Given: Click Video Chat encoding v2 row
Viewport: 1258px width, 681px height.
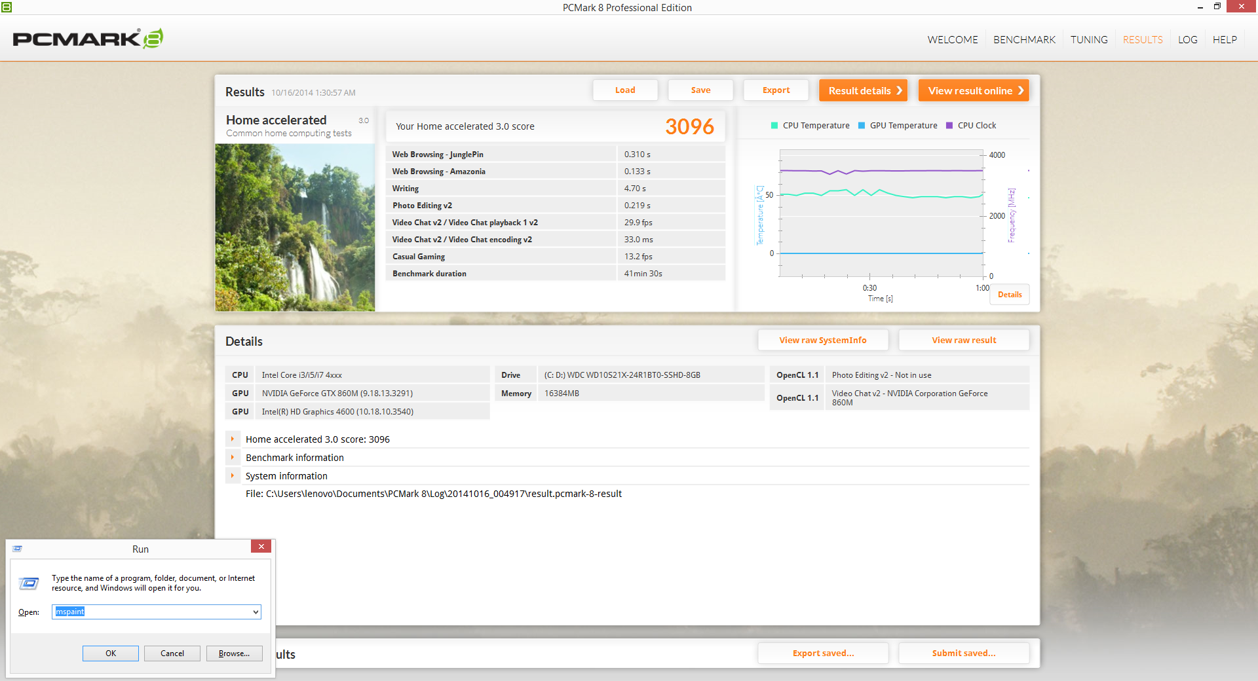Looking at the screenshot, I should [x=556, y=240].
